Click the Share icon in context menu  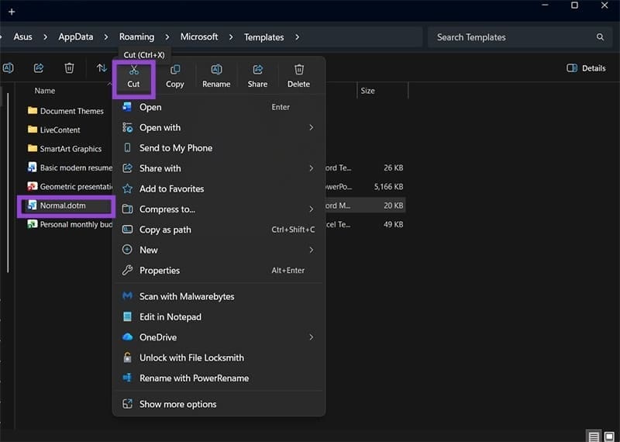click(x=257, y=71)
